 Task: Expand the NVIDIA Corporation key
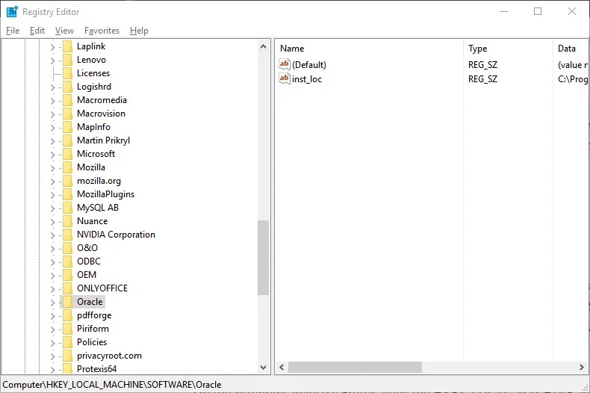click(x=53, y=235)
